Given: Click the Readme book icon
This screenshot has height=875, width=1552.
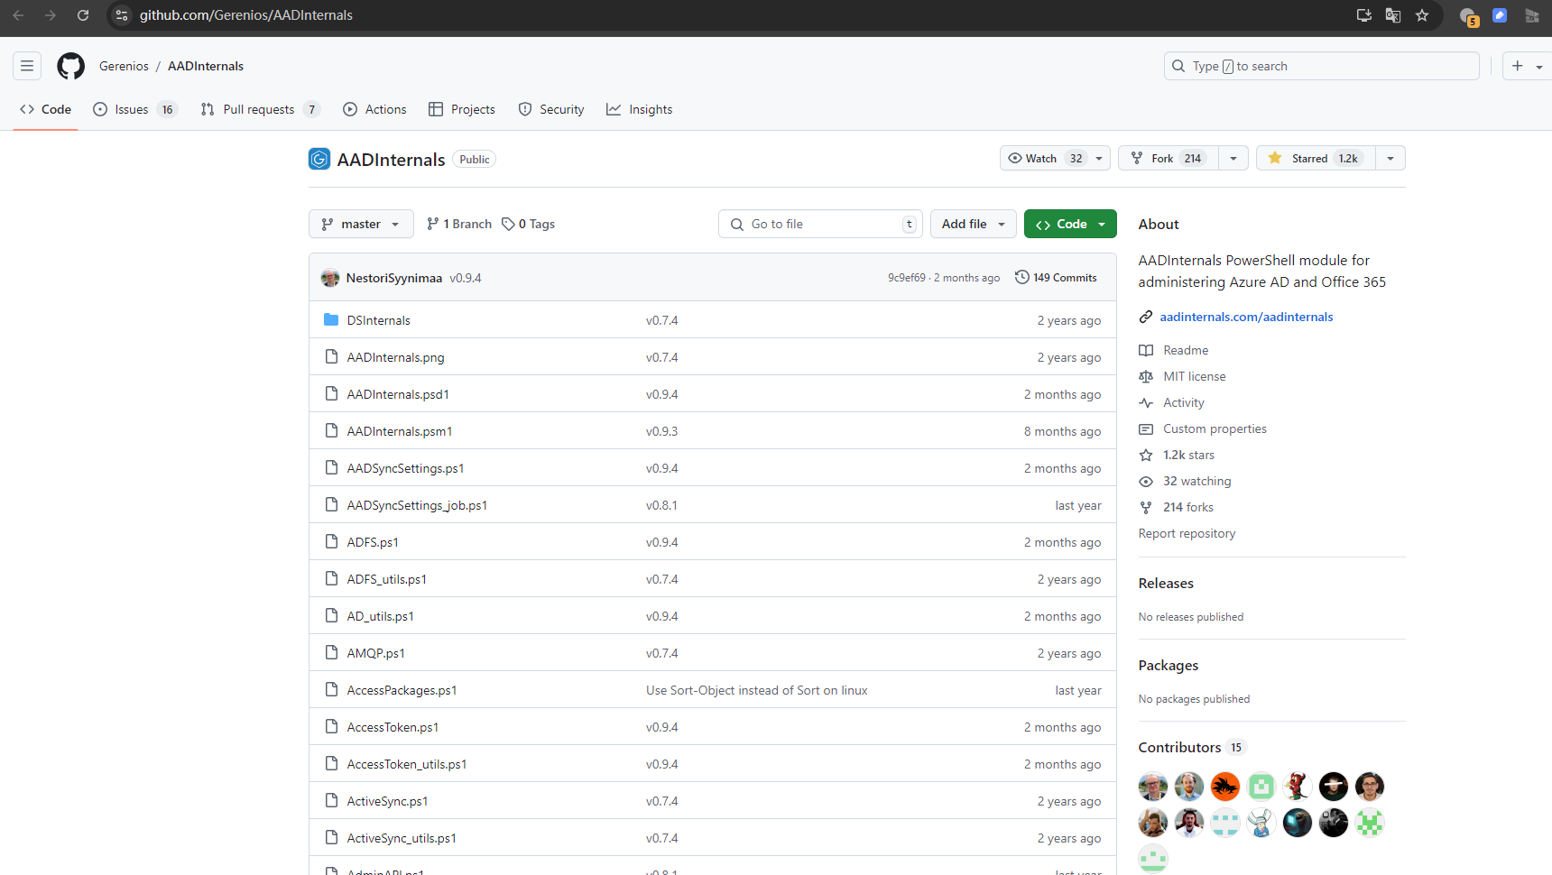Looking at the screenshot, I should [1146, 350].
